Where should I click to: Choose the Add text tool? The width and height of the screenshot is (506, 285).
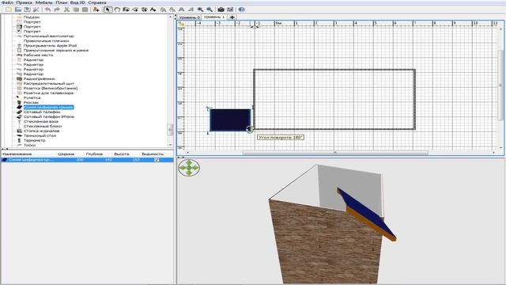pos(153,9)
